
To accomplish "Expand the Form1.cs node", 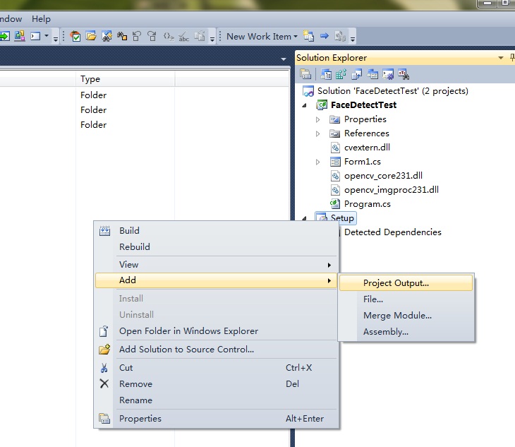I will pos(317,162).
